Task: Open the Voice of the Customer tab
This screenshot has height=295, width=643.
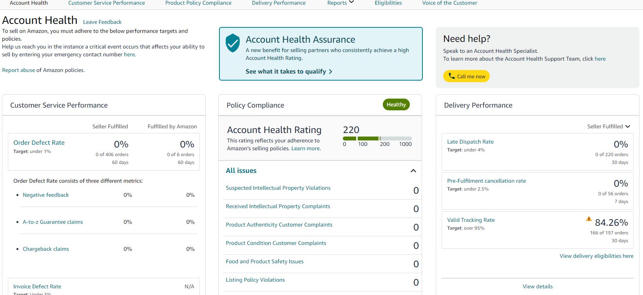Action: (450, 3)
